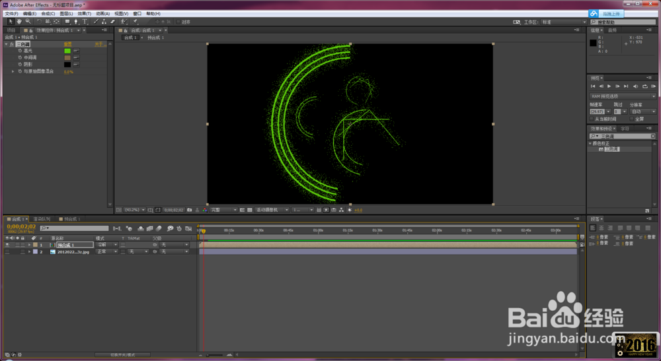Switch to 预合成 1 timeline tab
This screenshot has height=361, width=661.
click(70, 219)
